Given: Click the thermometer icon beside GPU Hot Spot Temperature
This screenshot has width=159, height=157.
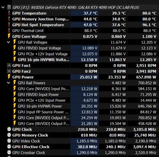Looking at the screenshot, I should [9, 25].
